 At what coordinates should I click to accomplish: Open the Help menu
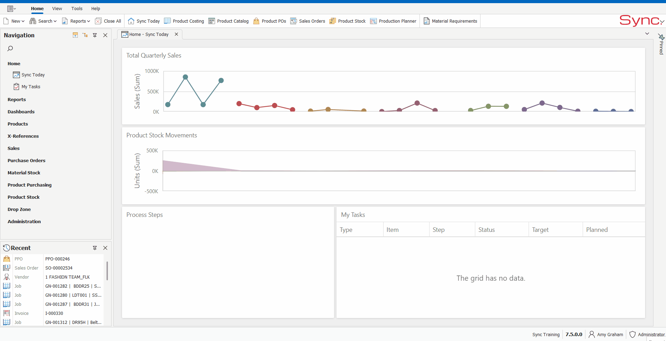pos(96,9)
